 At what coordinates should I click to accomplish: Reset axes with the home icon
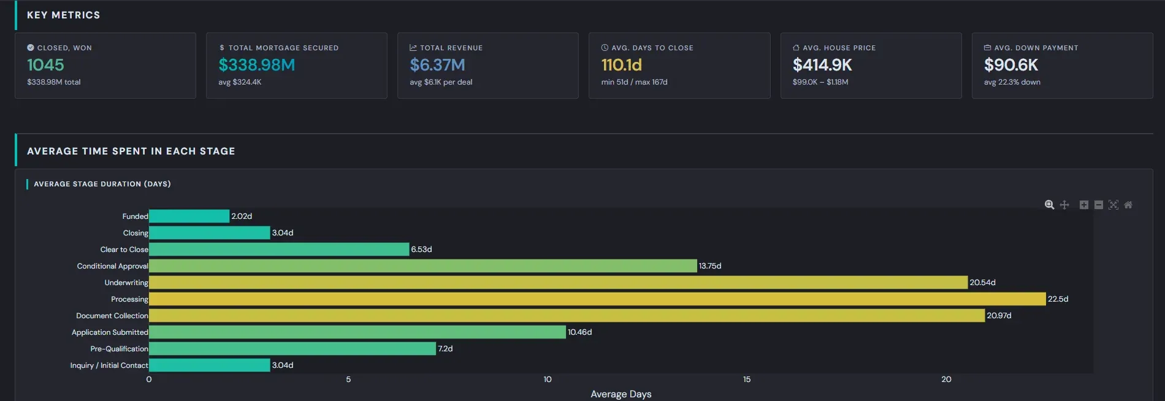click(1128, 205)
